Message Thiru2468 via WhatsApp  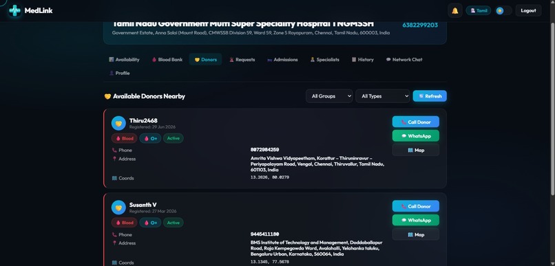[415, 135]
